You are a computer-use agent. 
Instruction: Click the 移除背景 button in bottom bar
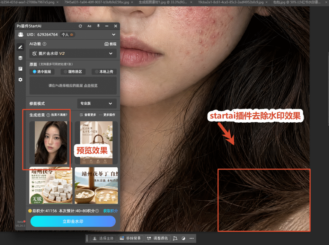(x=131, y=238)
